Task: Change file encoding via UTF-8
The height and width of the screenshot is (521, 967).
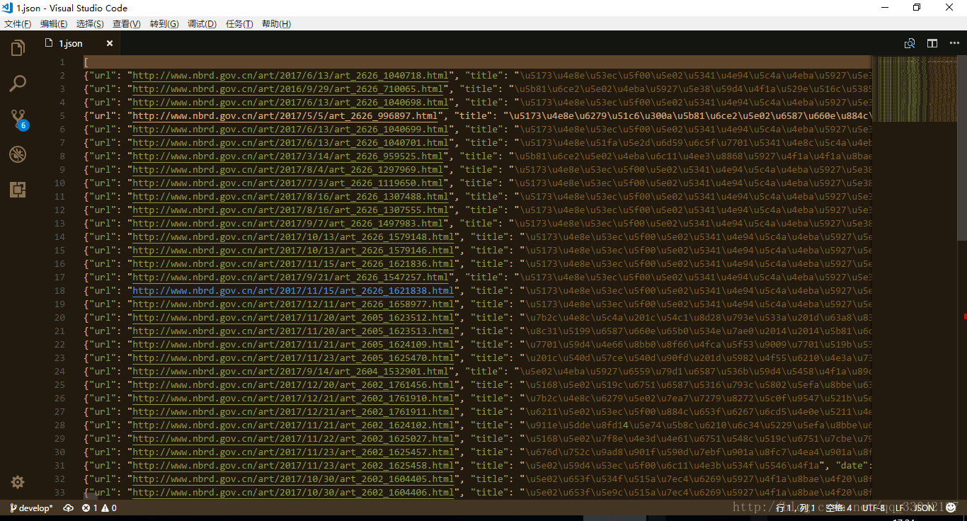Action: pos(873,508)
